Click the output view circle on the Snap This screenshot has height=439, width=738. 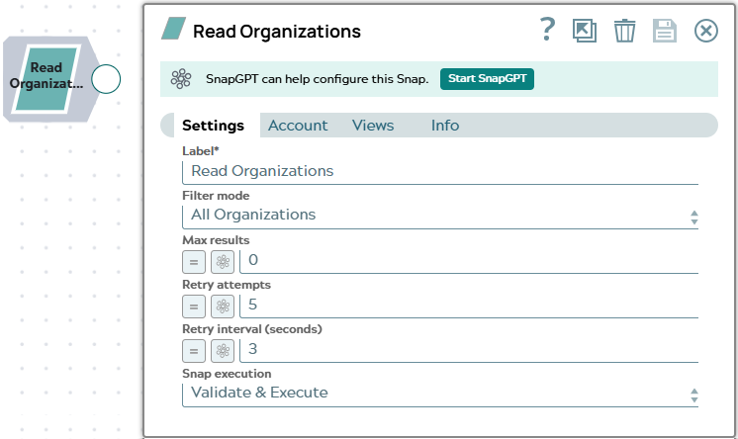[106, 79]
